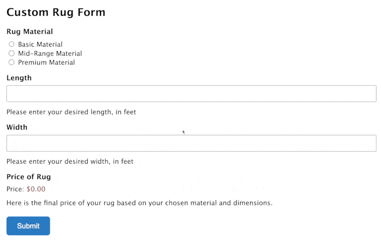The height and width of the screenshot is (250, 381).
Task: Focus the Length input field
Action: click(191, 94)
